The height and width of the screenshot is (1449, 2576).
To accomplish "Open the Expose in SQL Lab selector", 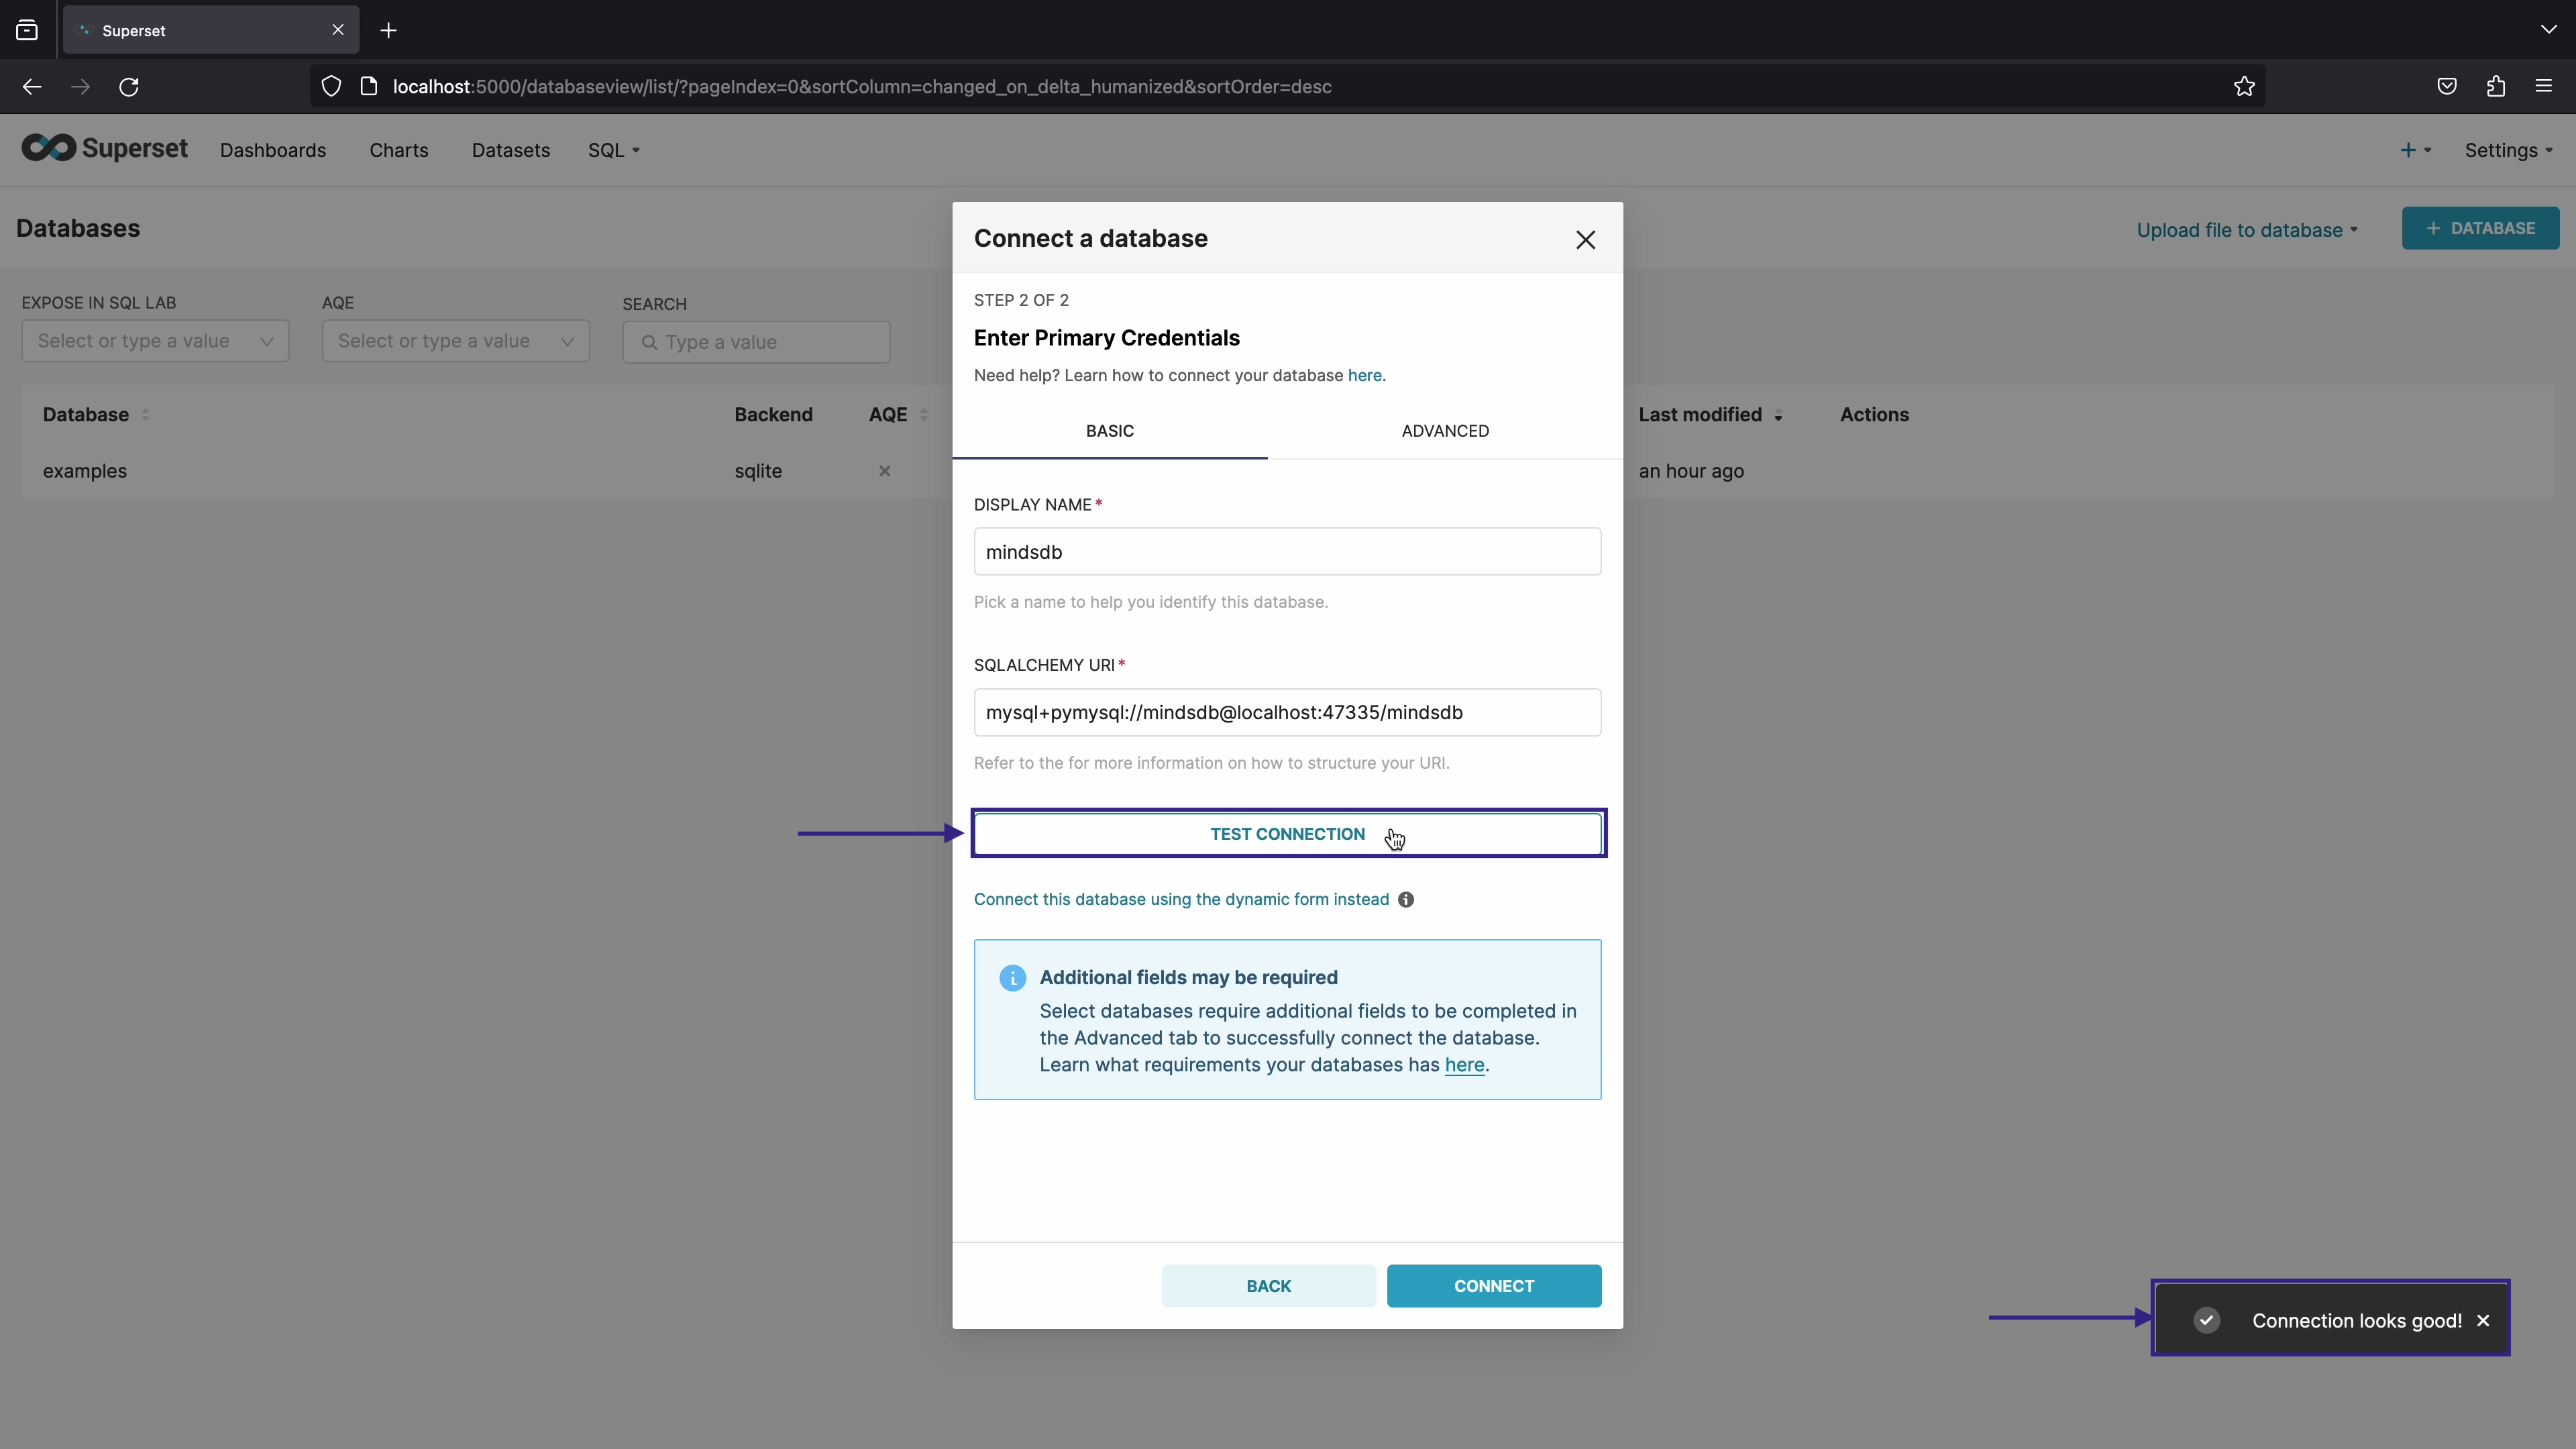I will point(155,341).
